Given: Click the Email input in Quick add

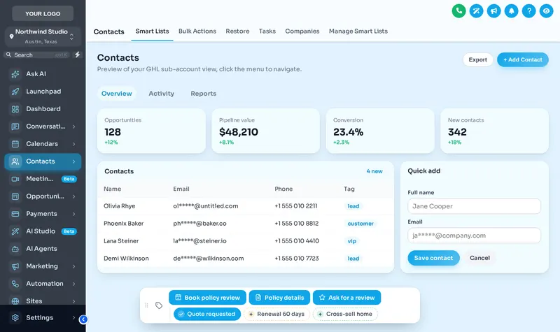Looking at the screenshot, I should (x=475, y=236).
